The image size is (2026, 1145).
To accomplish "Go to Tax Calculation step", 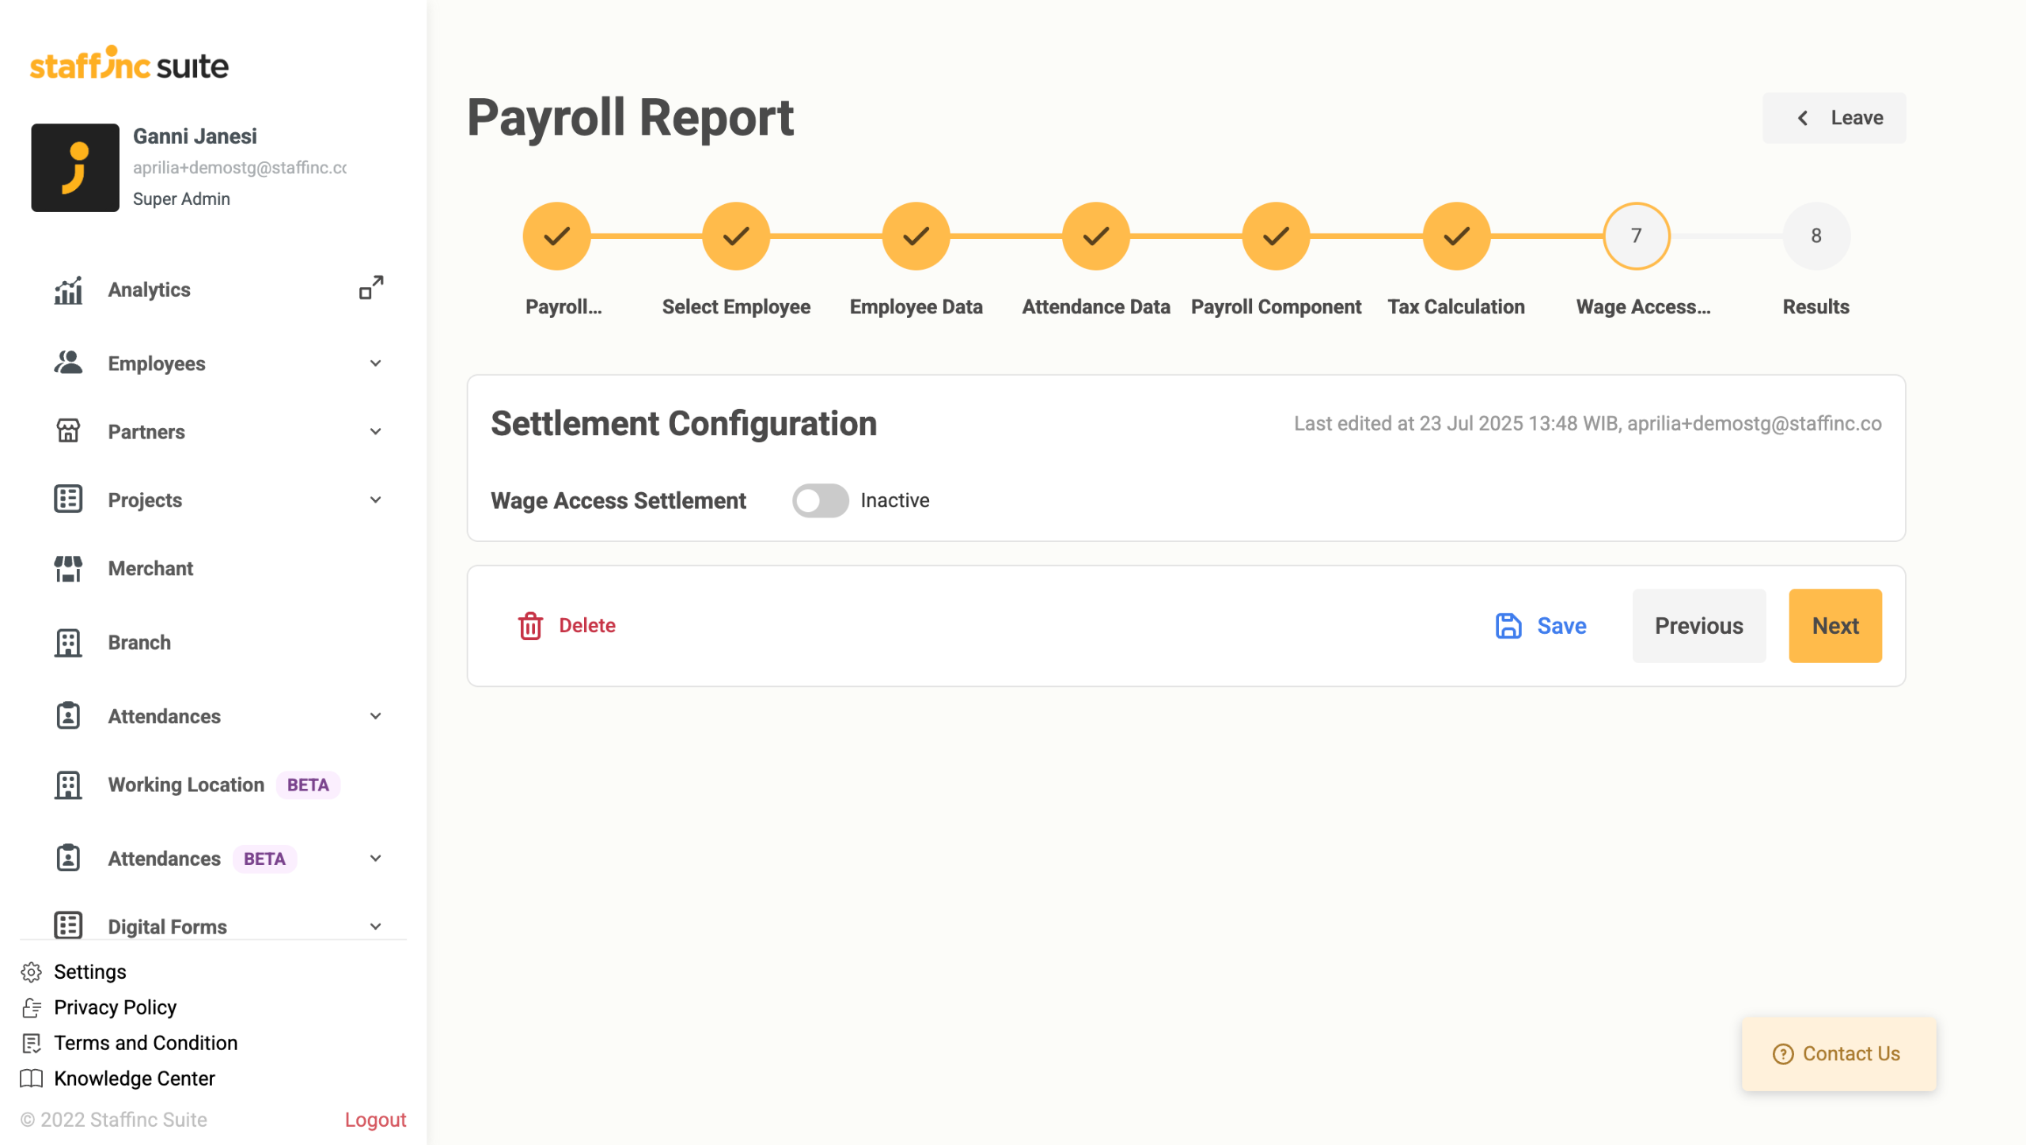I will [x=1456, y=237].
